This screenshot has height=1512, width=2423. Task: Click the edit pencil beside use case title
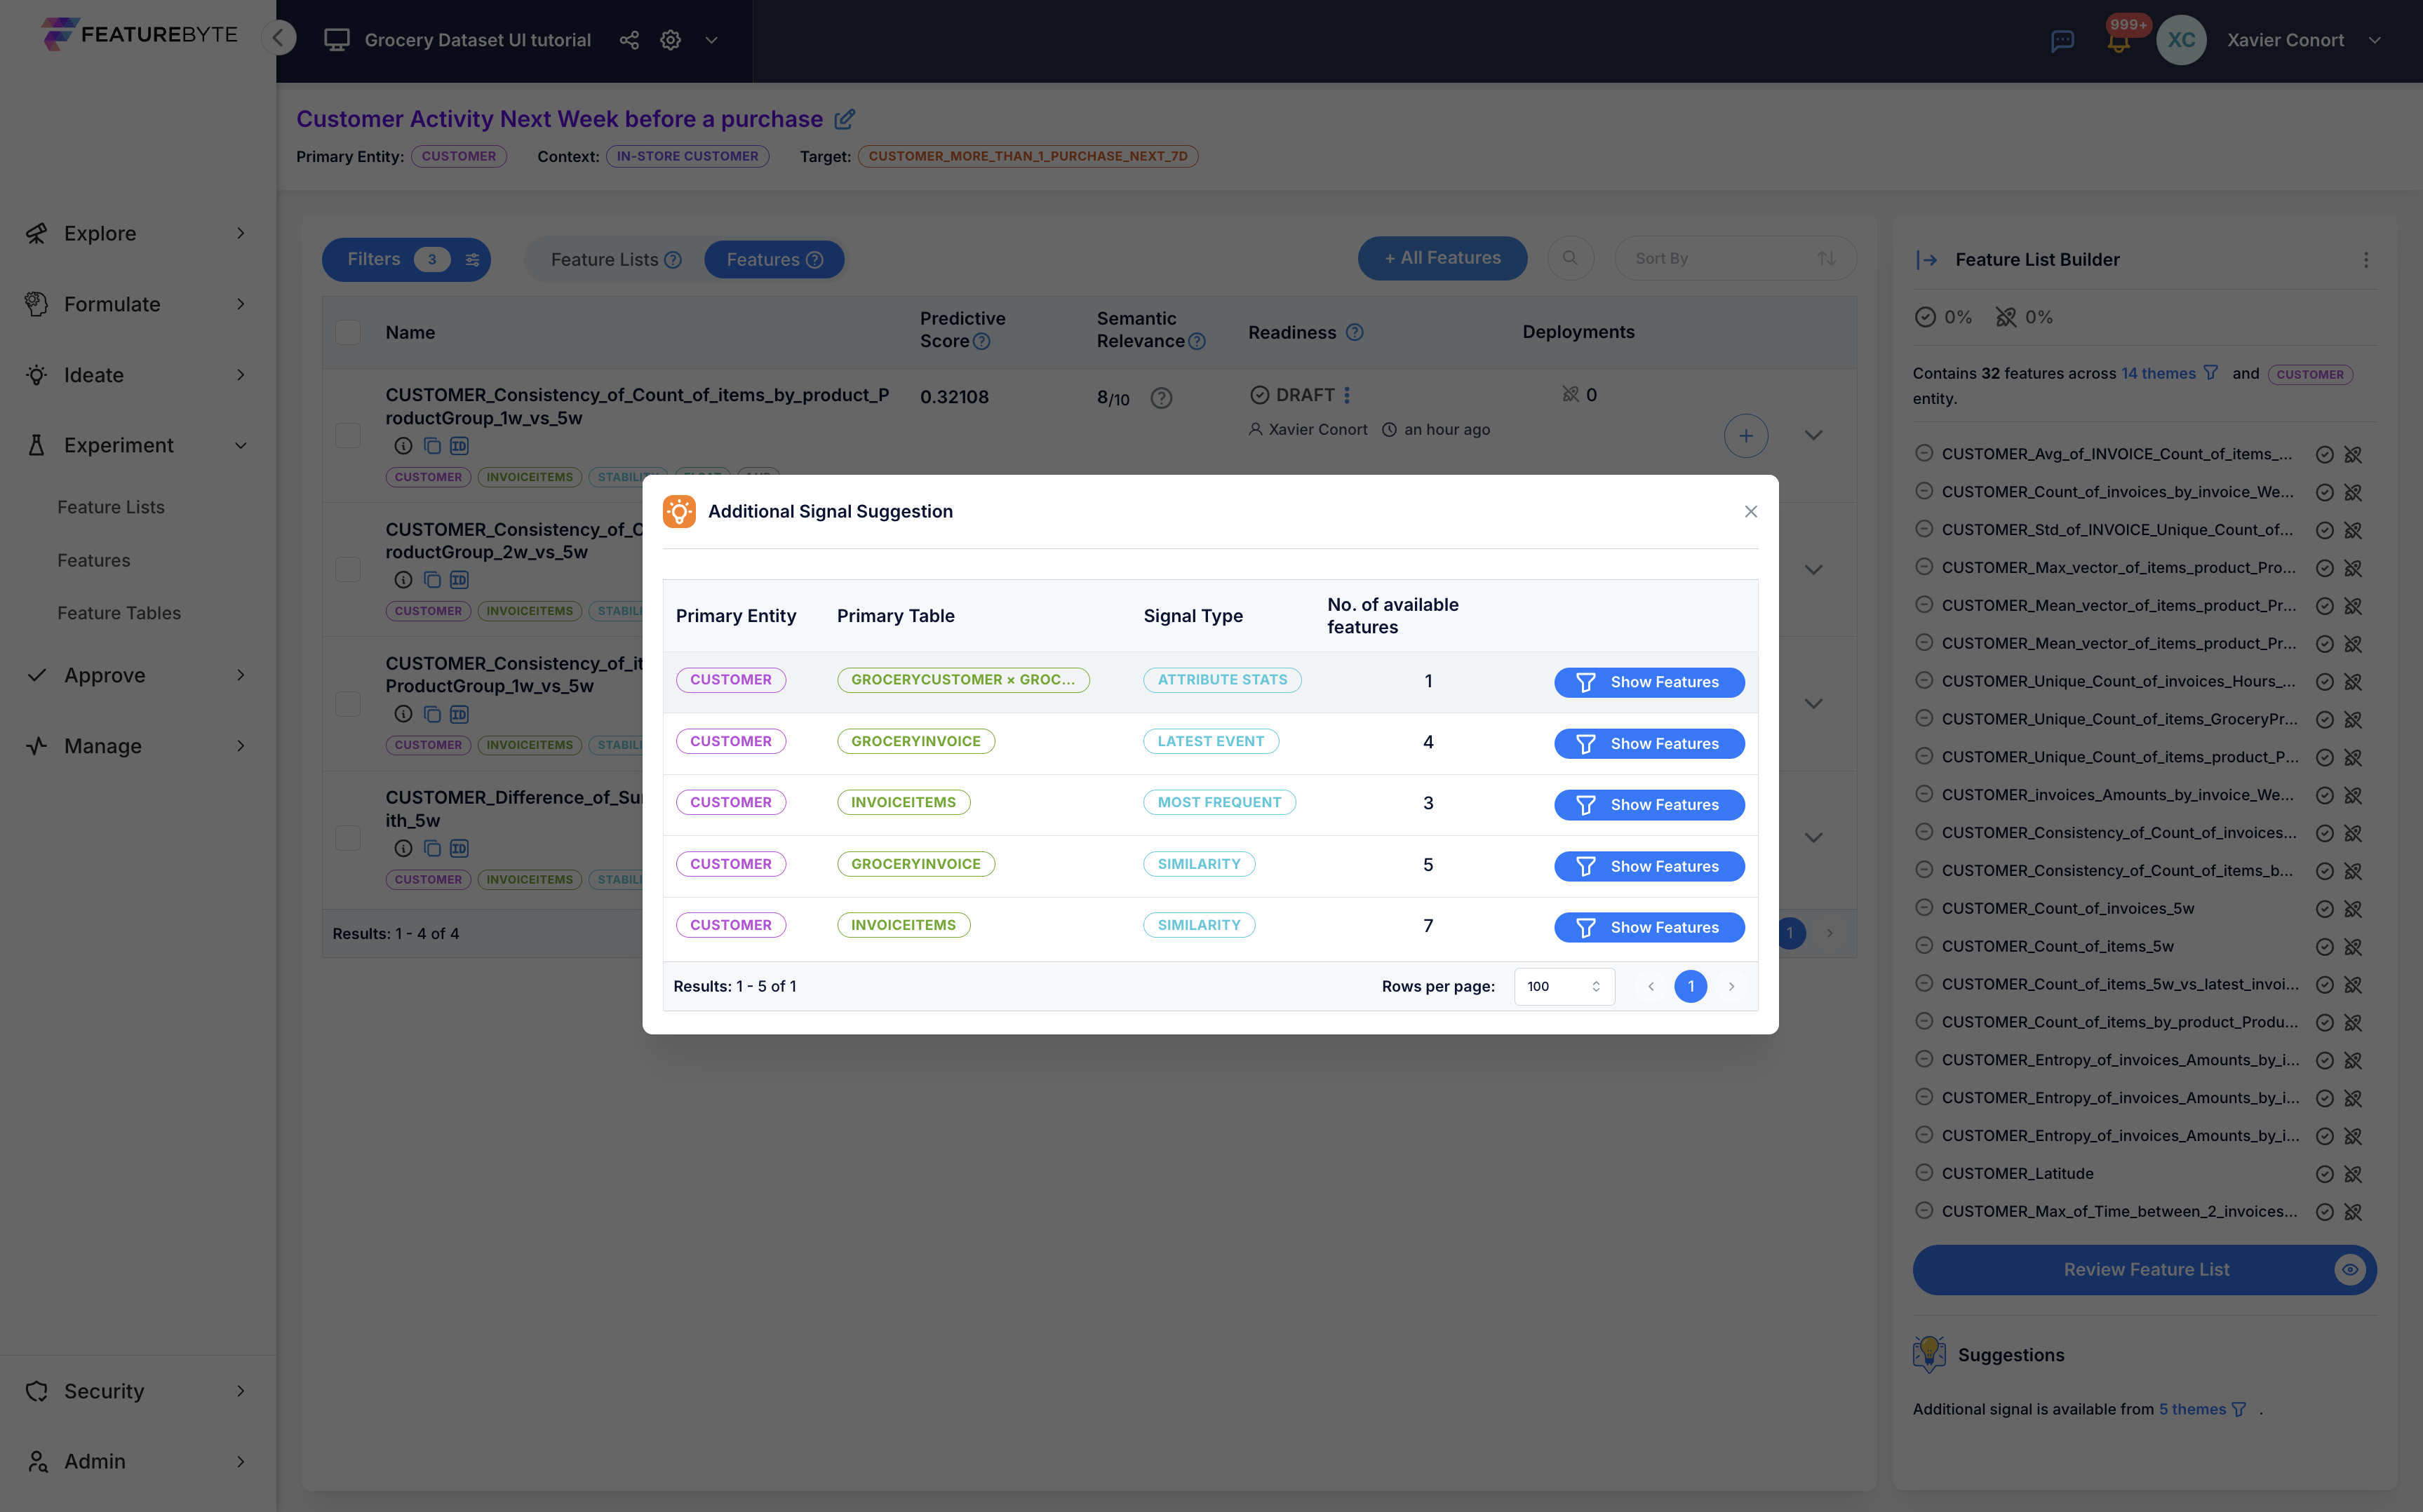845,119
